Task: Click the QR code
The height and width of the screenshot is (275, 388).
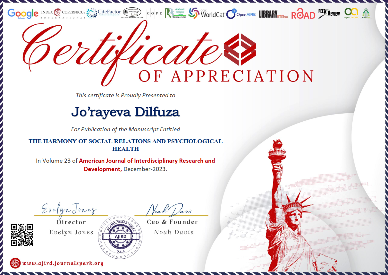Action: (x=22, y=235)
